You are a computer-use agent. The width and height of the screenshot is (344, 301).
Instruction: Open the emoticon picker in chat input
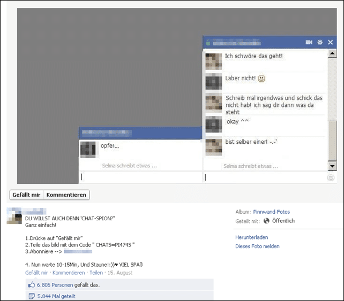331,177
